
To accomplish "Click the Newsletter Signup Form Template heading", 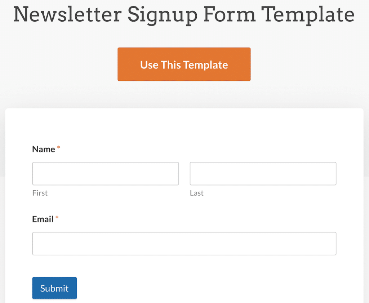I will [184, 15].
